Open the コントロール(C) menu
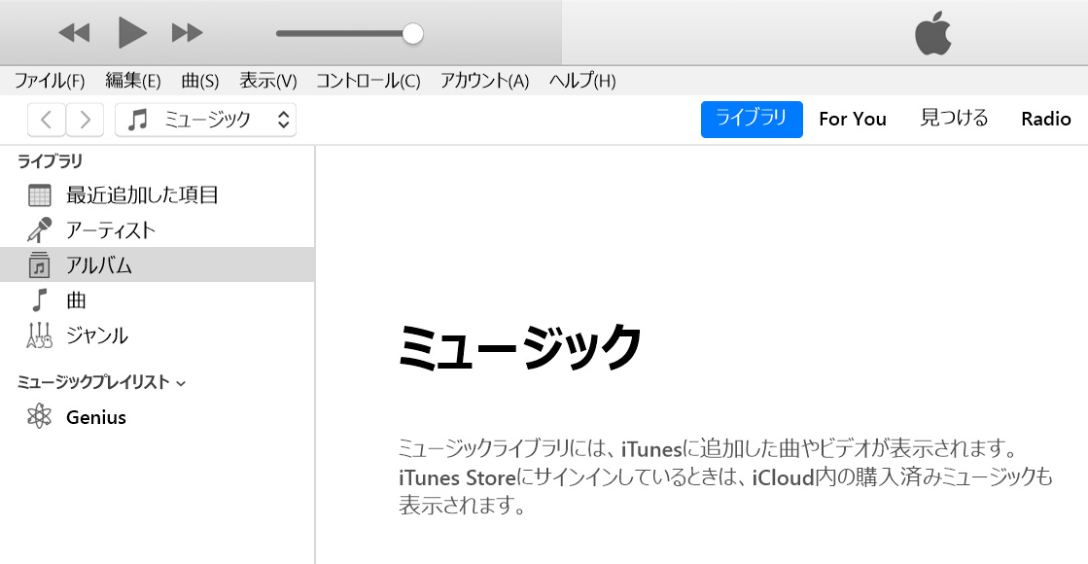 [x=369, y=81]
